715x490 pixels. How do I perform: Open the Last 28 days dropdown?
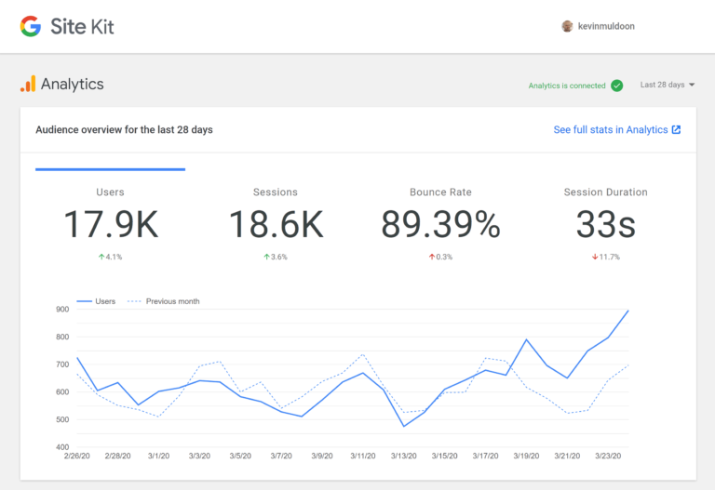[668, 85]
